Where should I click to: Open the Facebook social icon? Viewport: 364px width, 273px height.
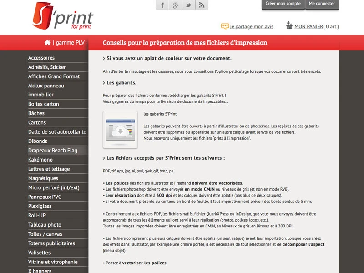162,5
